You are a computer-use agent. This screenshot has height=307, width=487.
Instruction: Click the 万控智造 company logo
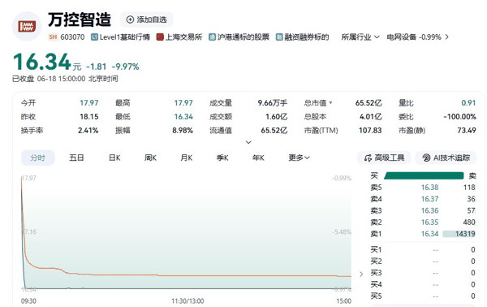coord(27,27)
